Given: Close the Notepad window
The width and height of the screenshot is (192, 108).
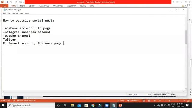Looking at the screenshot, I should (x=184, y=10).
